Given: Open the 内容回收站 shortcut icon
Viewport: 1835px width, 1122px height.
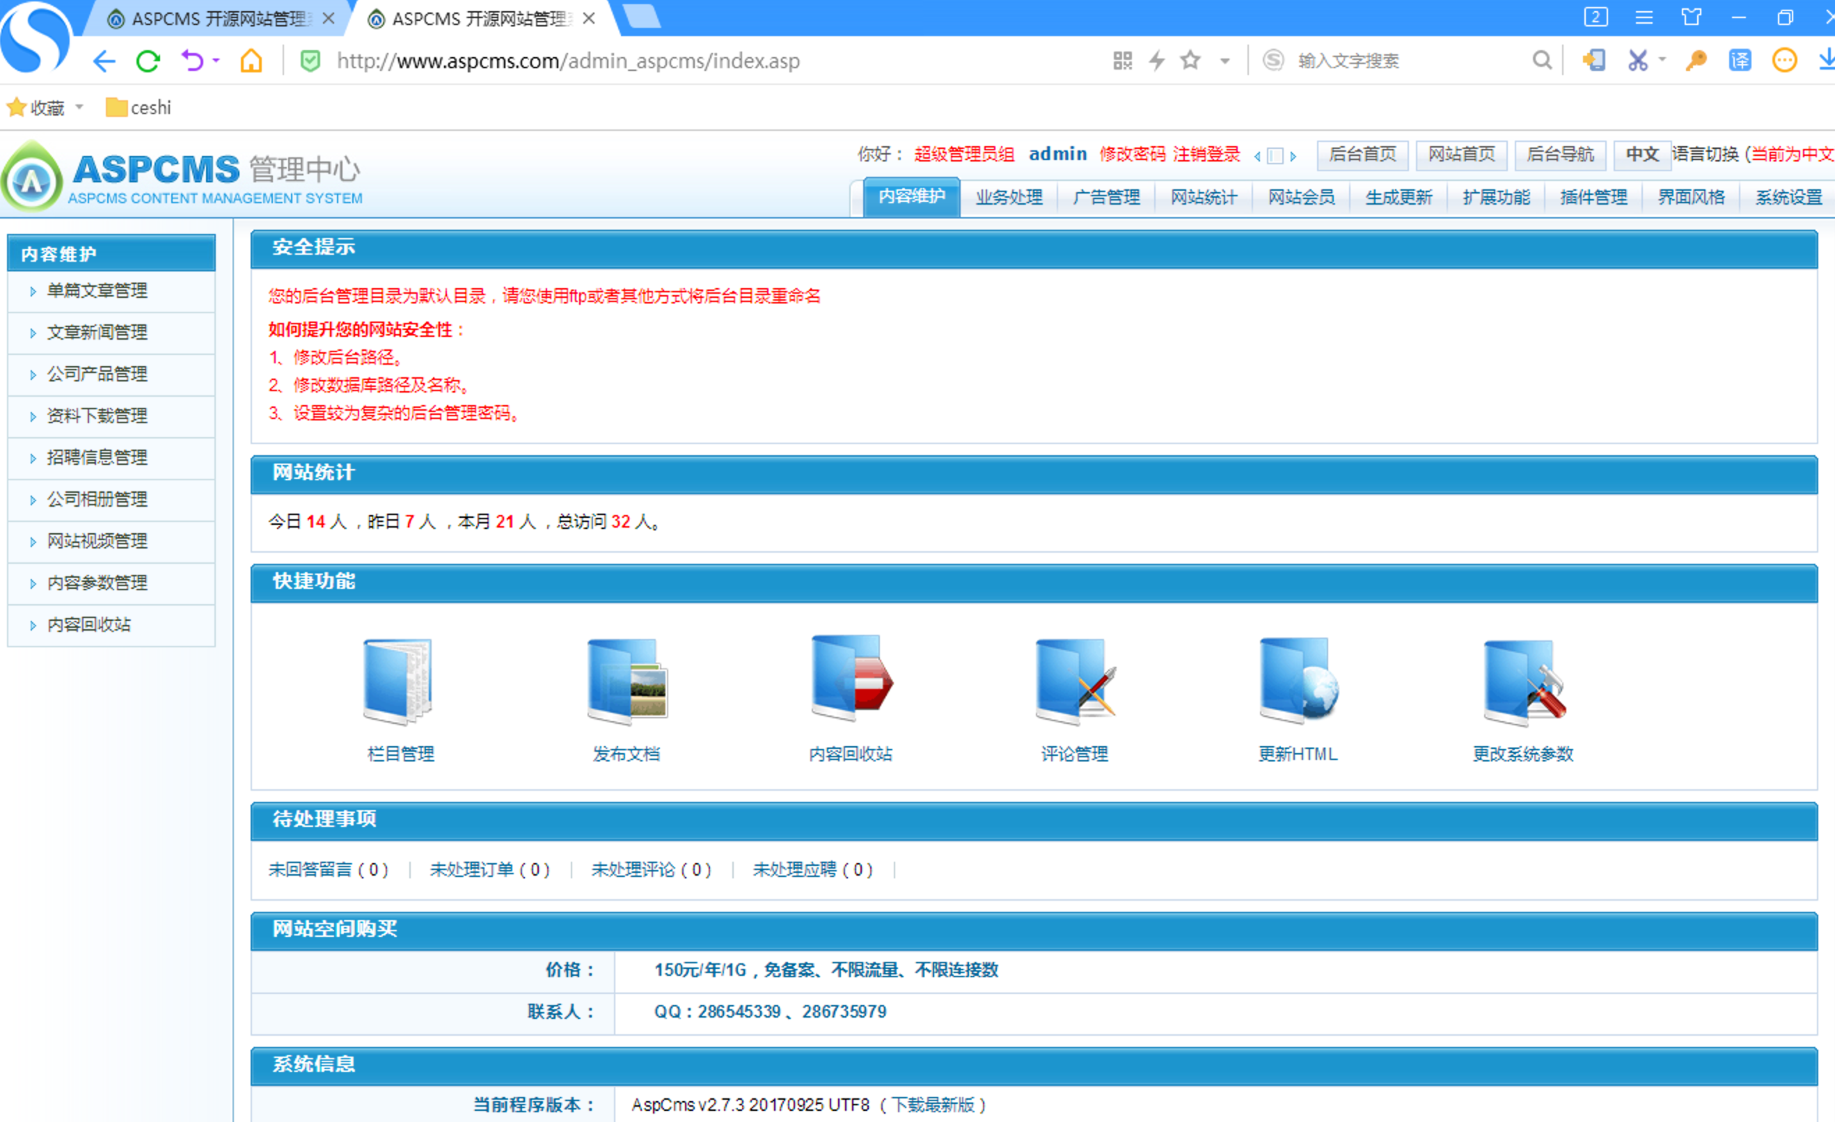Looking at the screenshot, I should pos(851,679).
